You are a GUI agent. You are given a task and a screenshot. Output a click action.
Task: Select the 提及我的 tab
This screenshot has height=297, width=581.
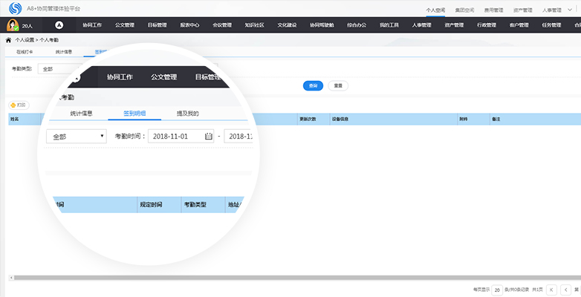187,114
